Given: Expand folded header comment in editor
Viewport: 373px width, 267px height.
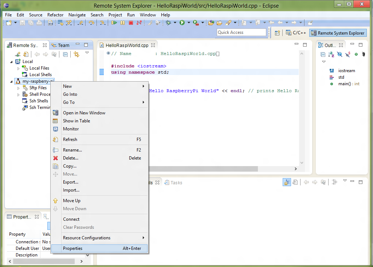Looking at the screenshot, I should [108, 53].
